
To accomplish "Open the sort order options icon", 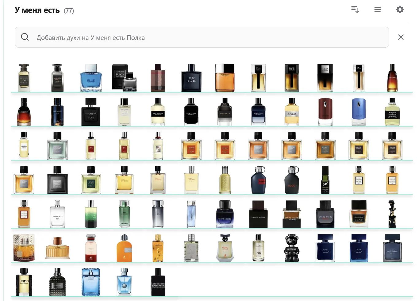I will 355,10.
